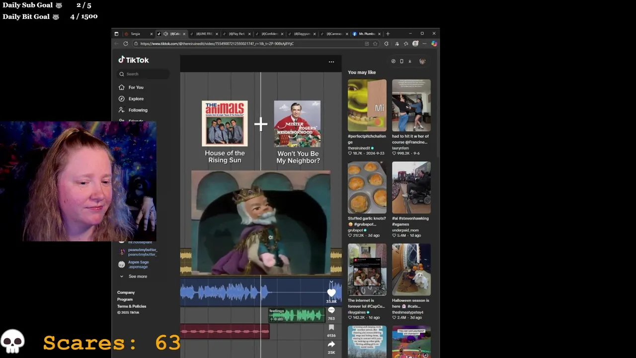Open the video's three-dot more menu

(x=331, y=62)
